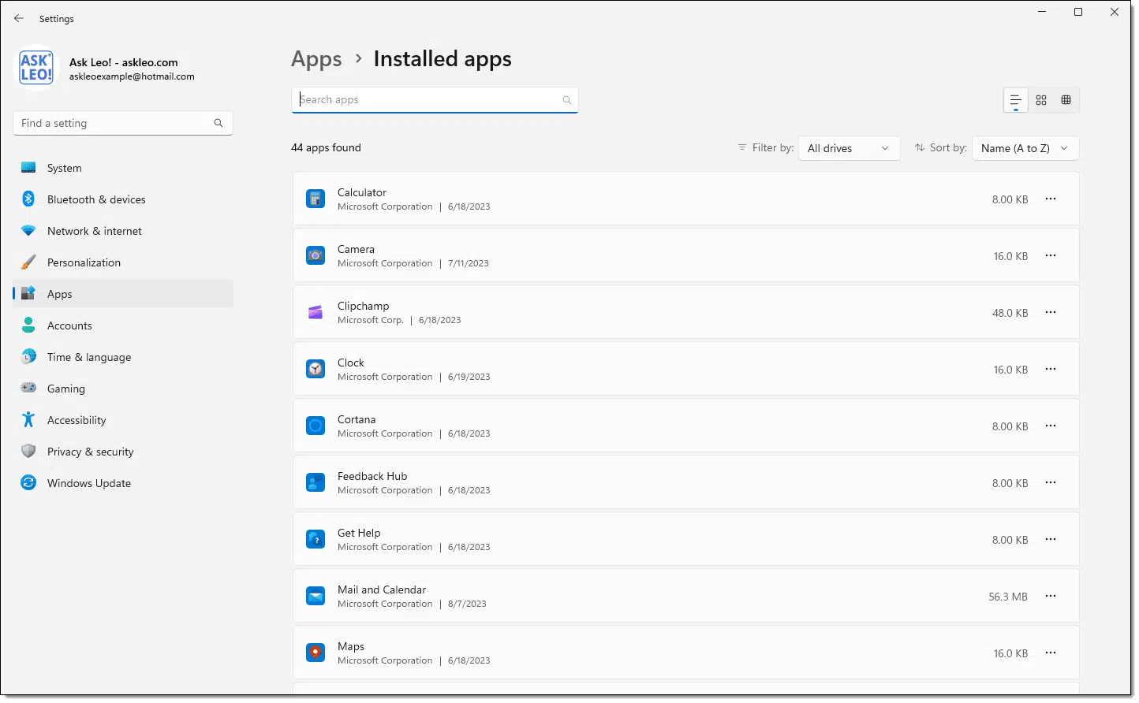Open more options for Maps
The image size is (1139, 703).
(x=1051, y=653)
